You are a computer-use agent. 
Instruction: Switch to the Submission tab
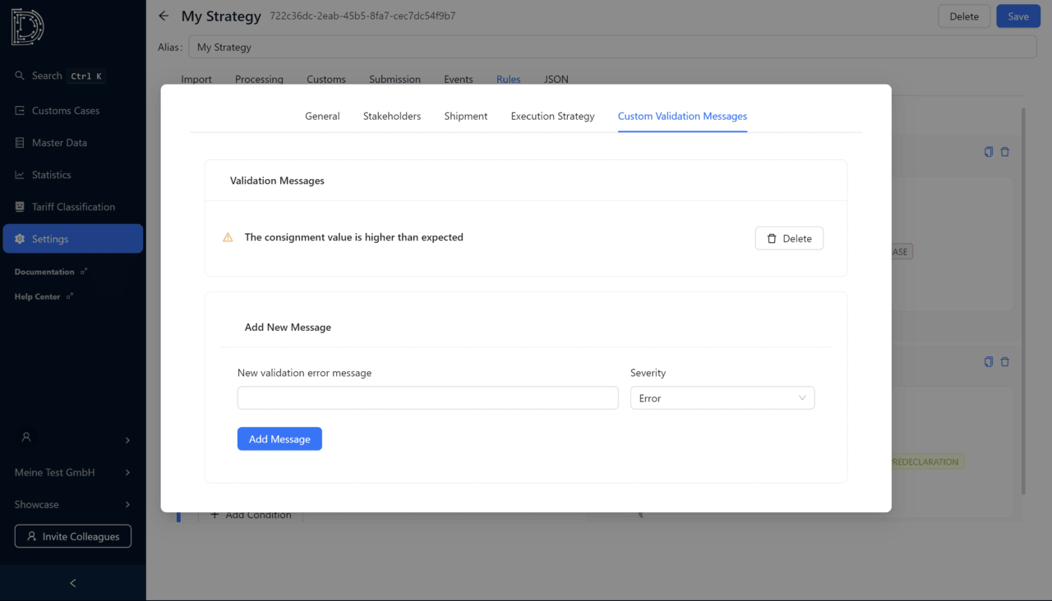(394, 80)
